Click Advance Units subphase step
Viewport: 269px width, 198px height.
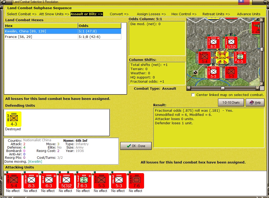tap(249, 14)
